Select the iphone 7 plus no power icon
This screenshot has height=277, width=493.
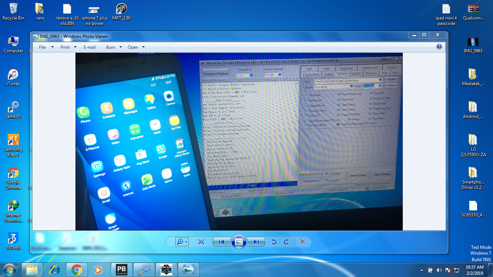click(95, 15)
